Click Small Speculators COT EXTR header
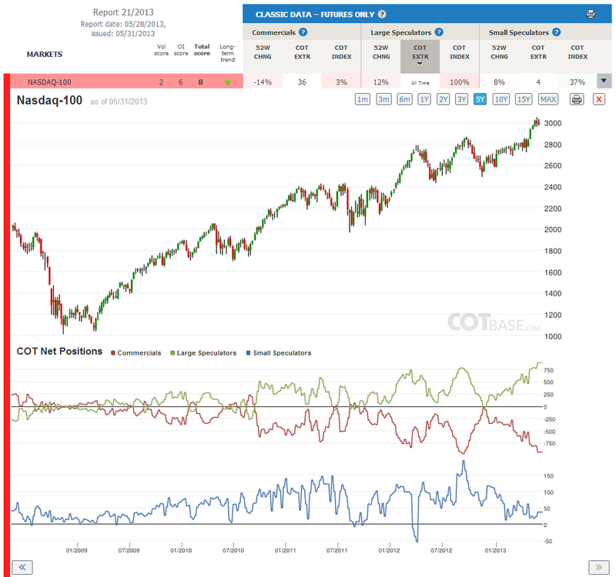The height and width of the screenshot is (577, 616). click(x=538, y=52)
